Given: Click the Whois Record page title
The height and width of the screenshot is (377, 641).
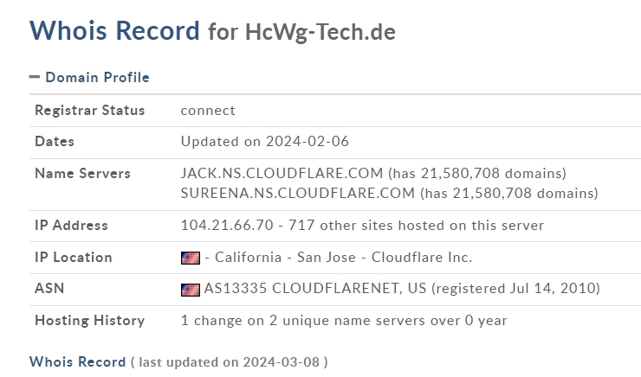Looking at the screenshot, I should (114, 31).
